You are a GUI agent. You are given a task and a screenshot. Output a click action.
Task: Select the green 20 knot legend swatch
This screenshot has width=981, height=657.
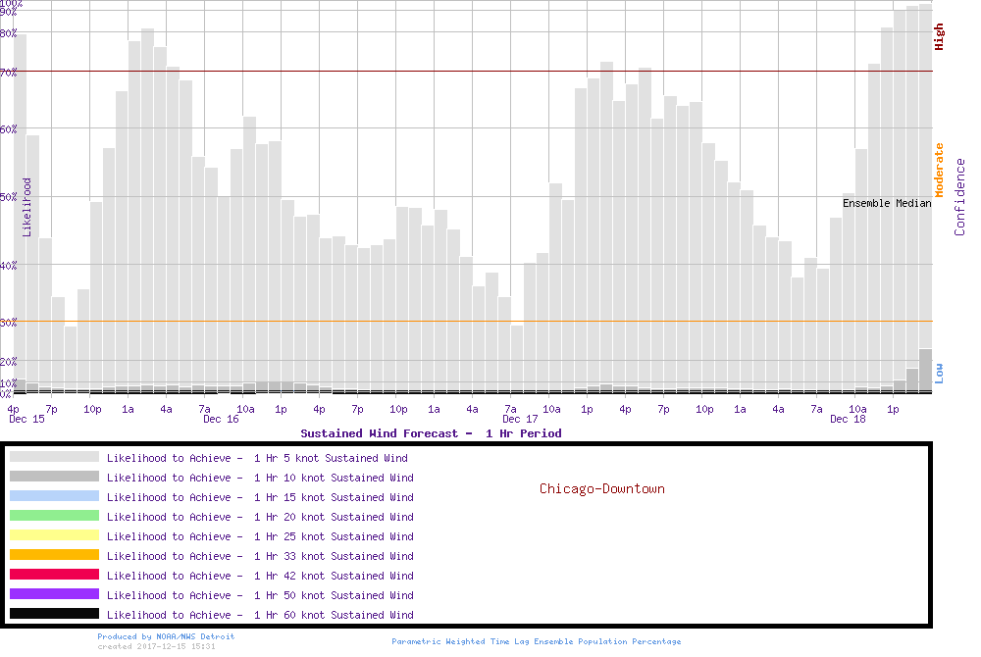point(54,516)
